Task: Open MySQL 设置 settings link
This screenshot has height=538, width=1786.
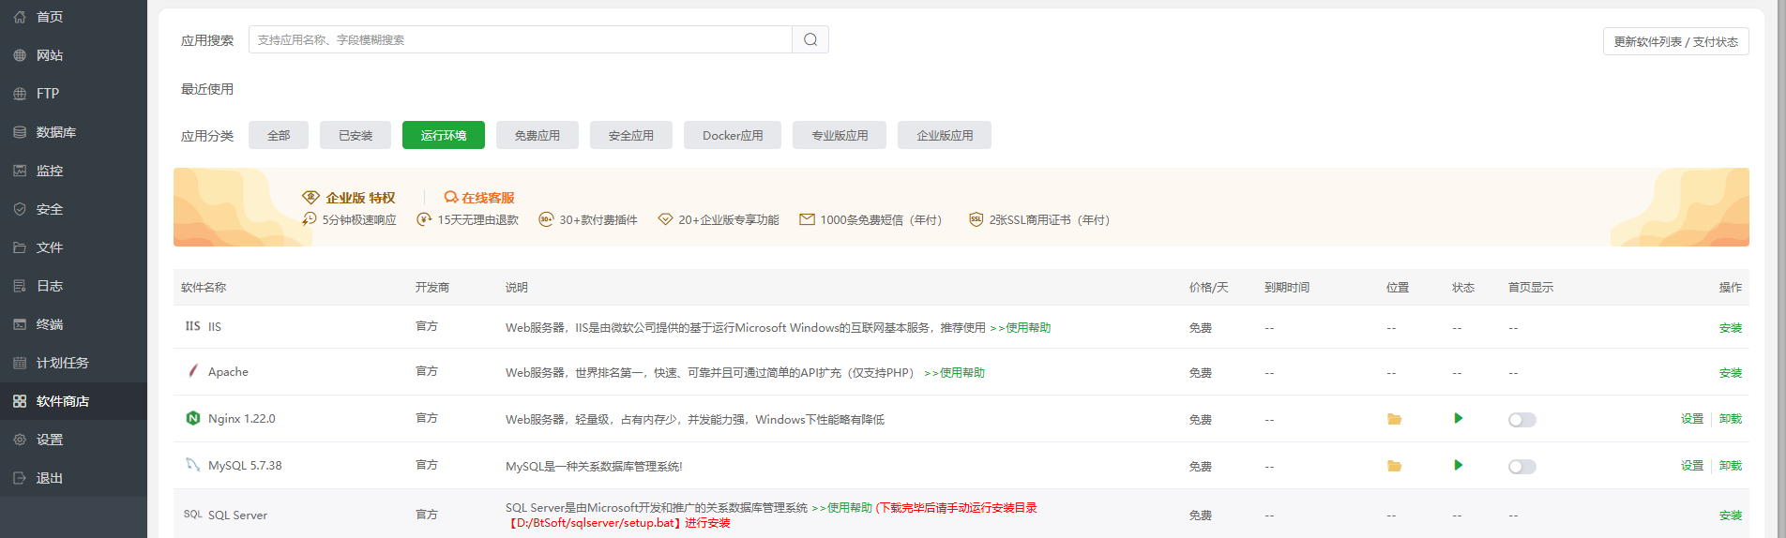Action: (x=1692, y=466)
